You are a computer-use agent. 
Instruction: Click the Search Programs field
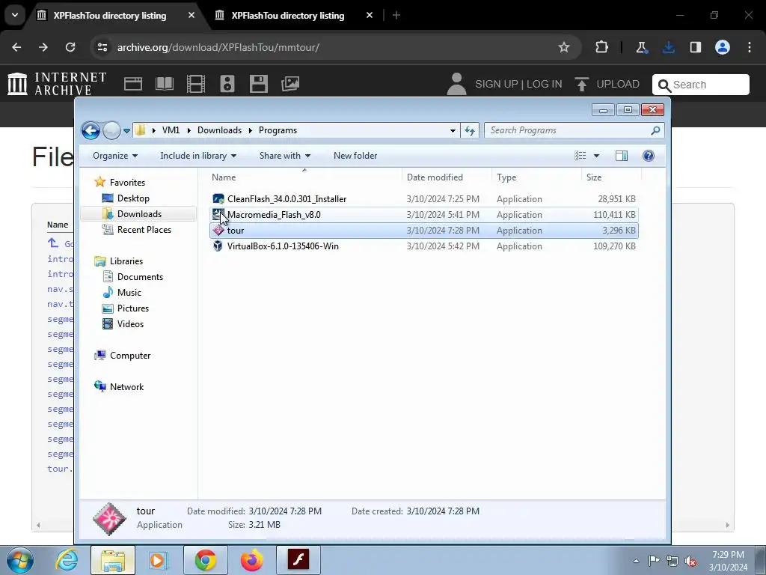[574, 130]
